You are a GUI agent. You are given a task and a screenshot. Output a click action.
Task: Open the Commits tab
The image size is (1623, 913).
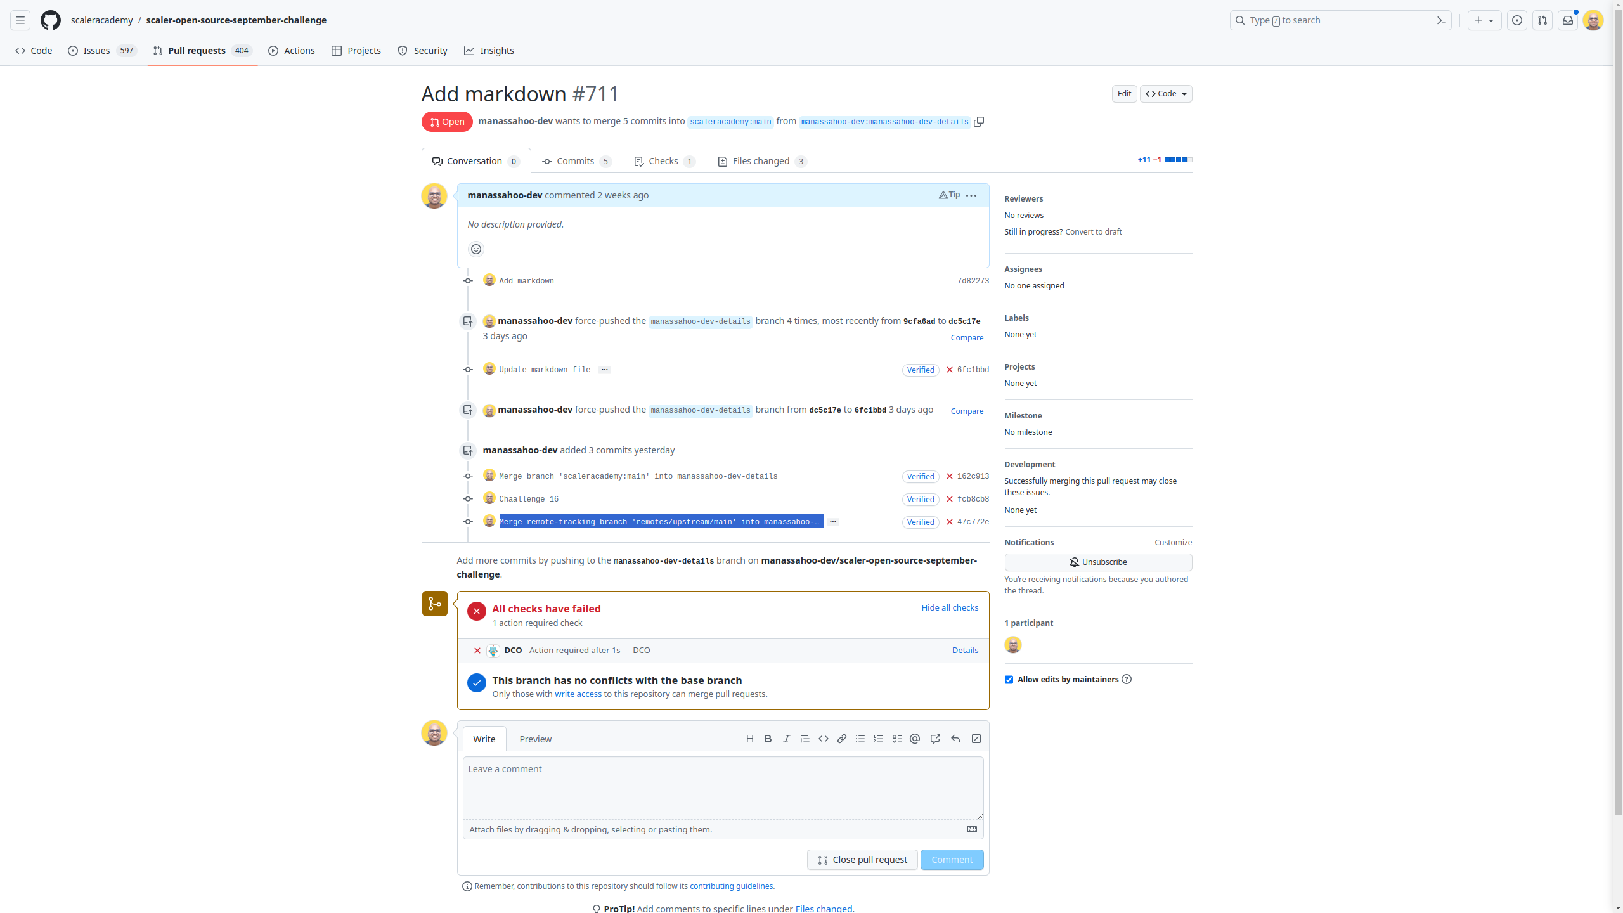point(576,160)
